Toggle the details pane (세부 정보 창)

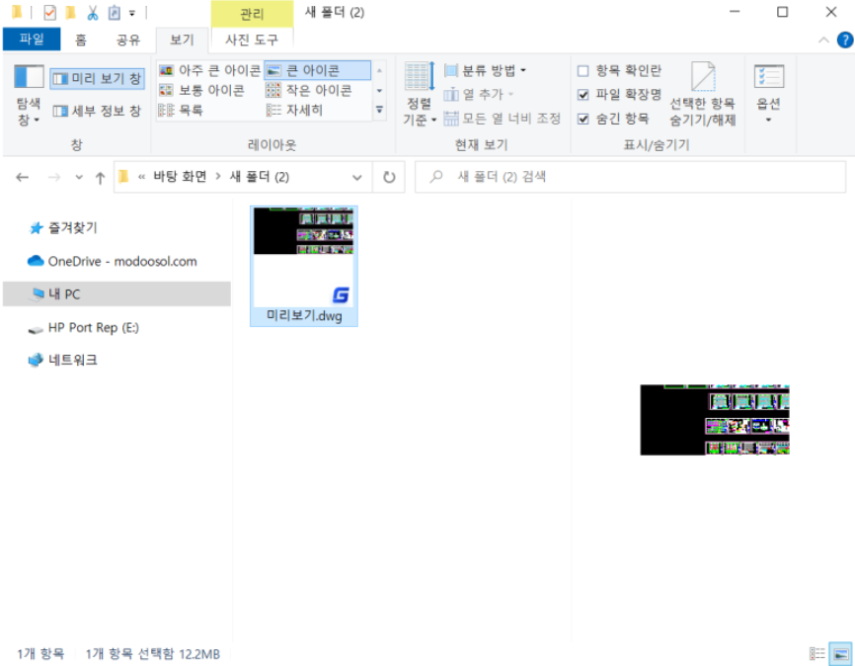(98, 111)
